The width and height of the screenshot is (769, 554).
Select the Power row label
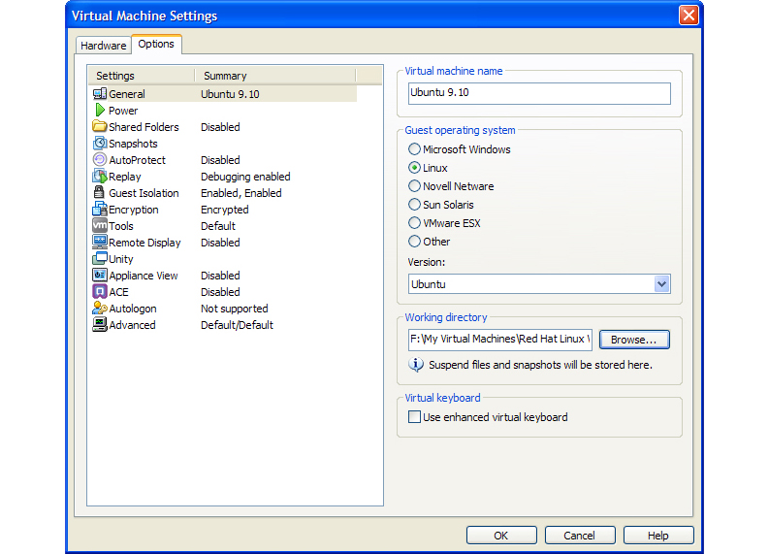[x=123, y=111]
